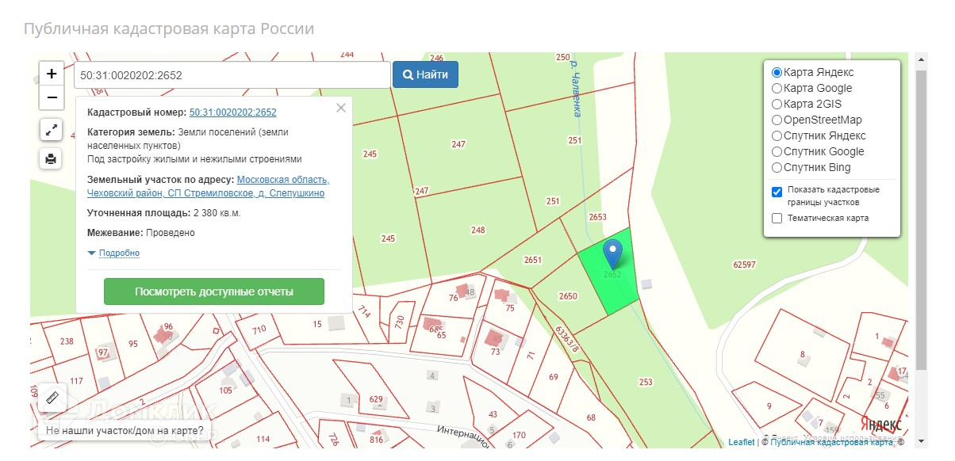Click parcel label 238 on map
This screenshot has height=461, width=955.
pyautogui.click(x=67, y=341)
